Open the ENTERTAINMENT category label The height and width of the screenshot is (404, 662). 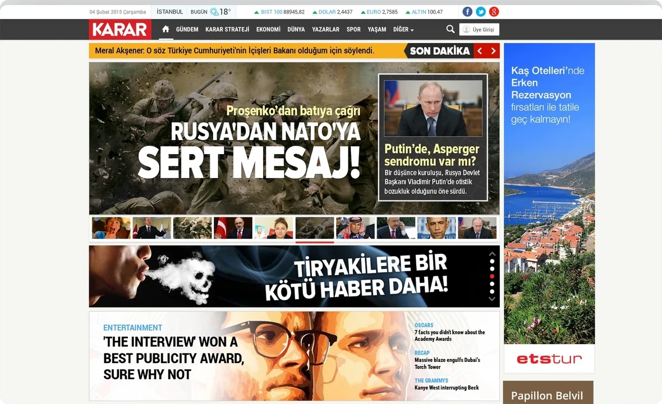tap(132, 328)
